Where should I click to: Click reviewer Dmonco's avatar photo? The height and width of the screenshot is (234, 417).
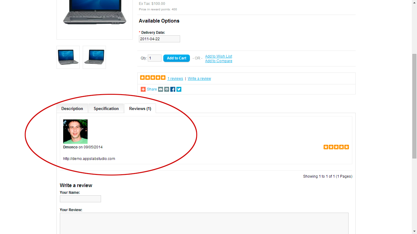(x=75, y=132)
